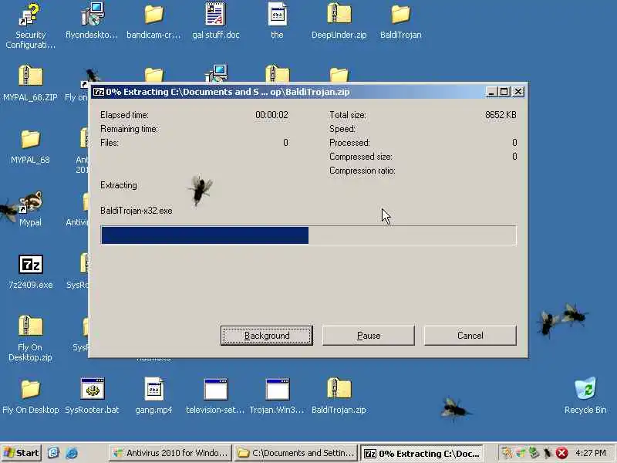Click the green Safely Remove Hardware tray icon
617x463 pixels.
pyautogui.click(x=533, y=453)
